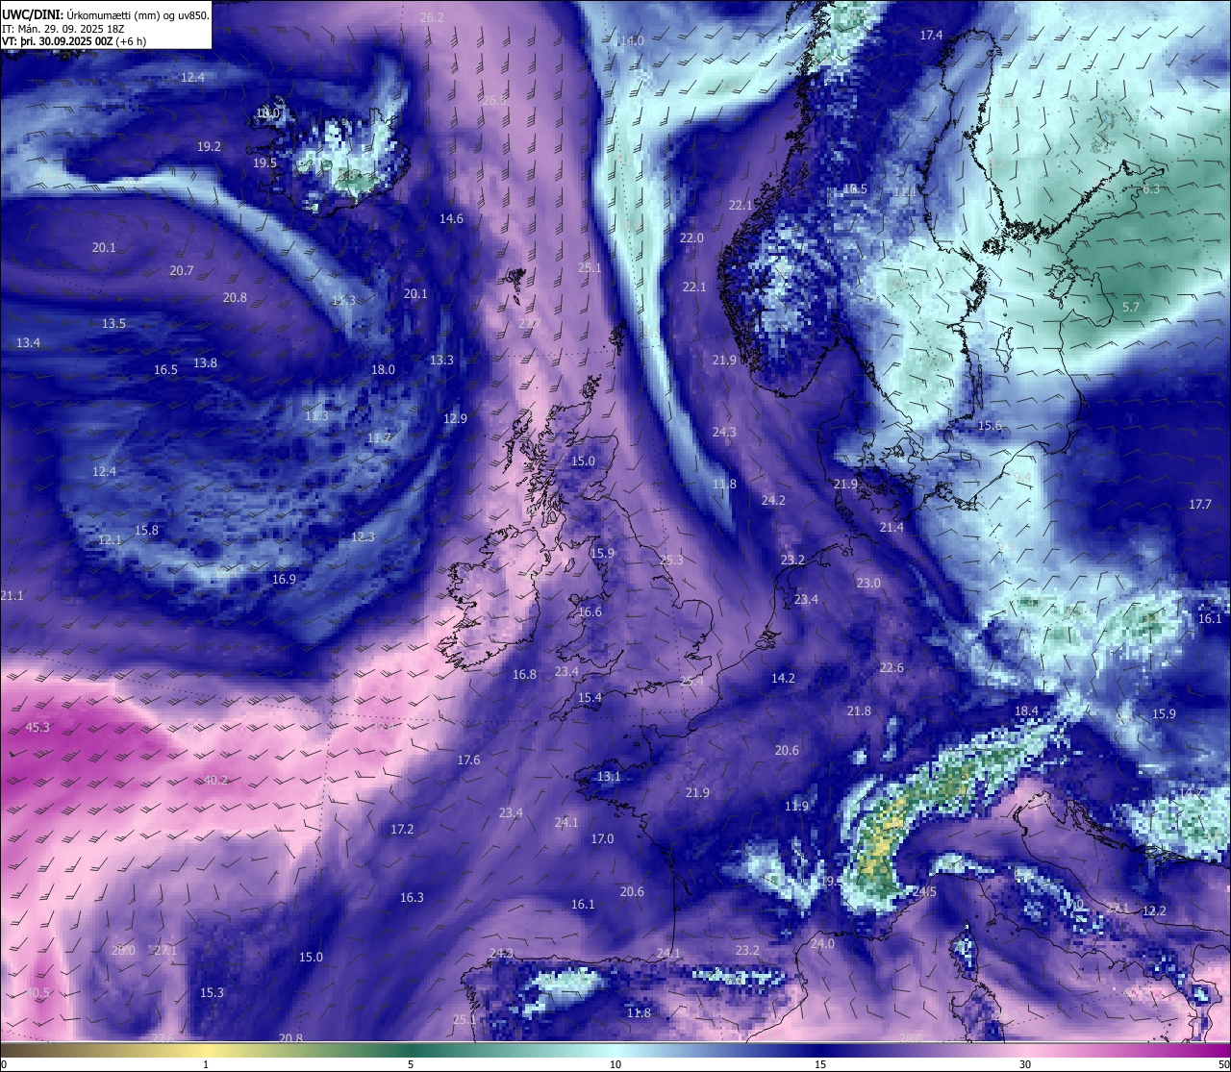Click the 40.2 value in pink area
The height and width of the screenshot is (1072, 1231).
tap(215, 781)
